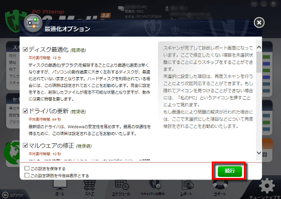Click the ドライバの更新 heading text
This screenshot has height=199, width=281.
point(48,111)
